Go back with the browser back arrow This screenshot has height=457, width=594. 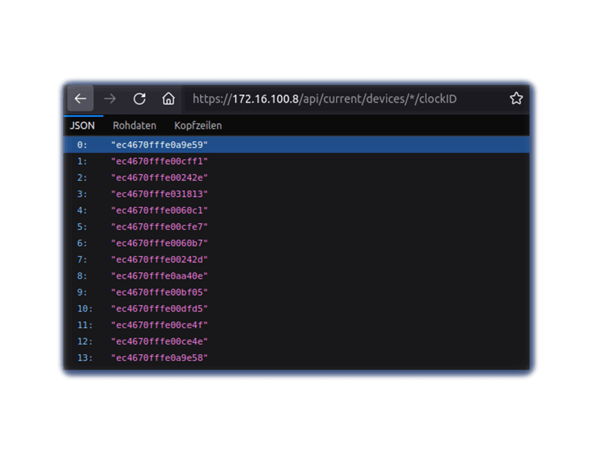point(80,99)
